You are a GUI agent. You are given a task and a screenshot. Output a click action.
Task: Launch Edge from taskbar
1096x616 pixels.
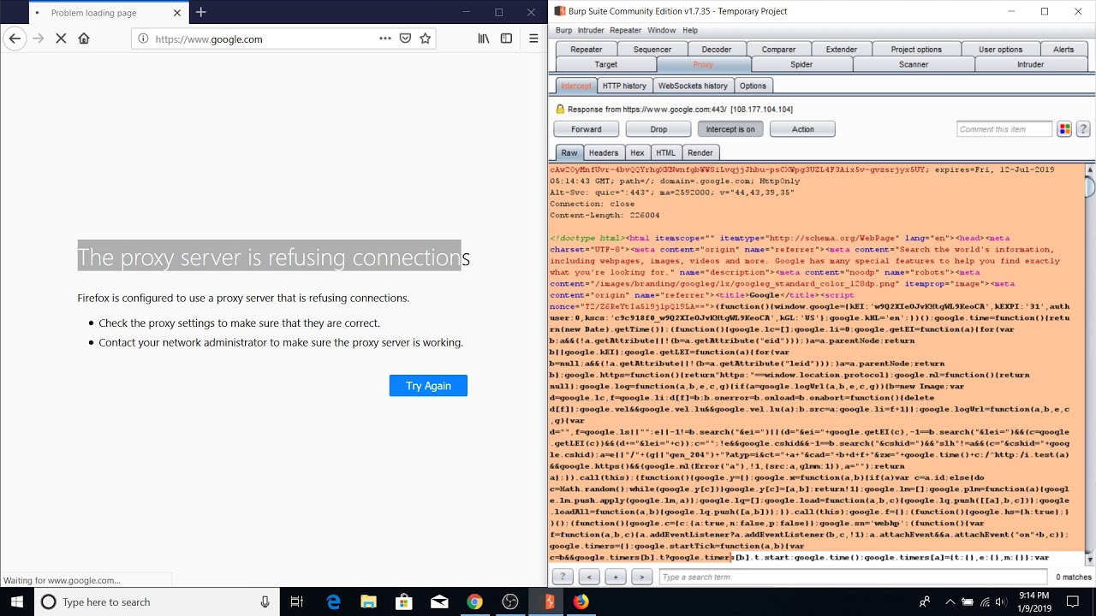(x=334, y=601)
